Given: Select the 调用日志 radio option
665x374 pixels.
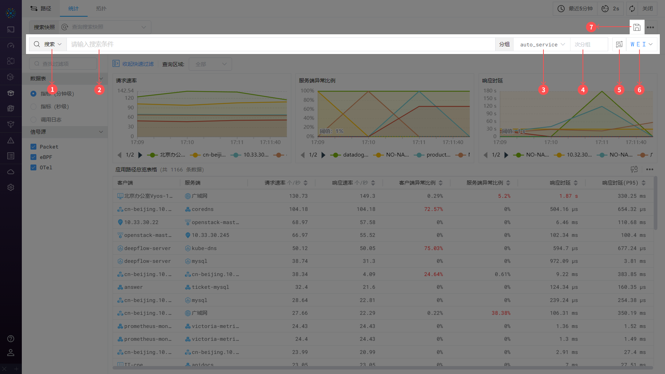Looking at the screenshot, I should 34,120.
